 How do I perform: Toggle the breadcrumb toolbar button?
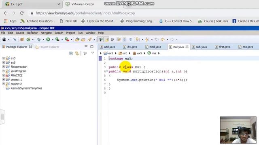click(x=100, y=39)
